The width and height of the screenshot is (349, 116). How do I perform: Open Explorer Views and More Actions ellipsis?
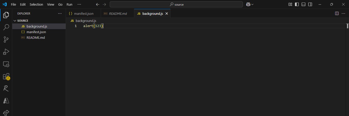[60, 14]
